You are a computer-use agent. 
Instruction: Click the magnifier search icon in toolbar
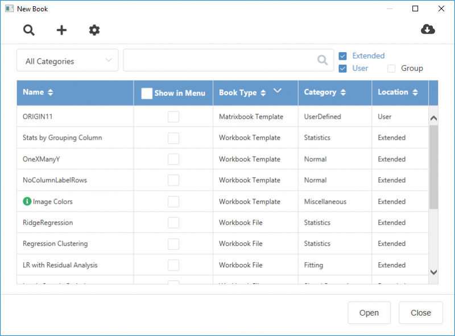pos(29,30)
